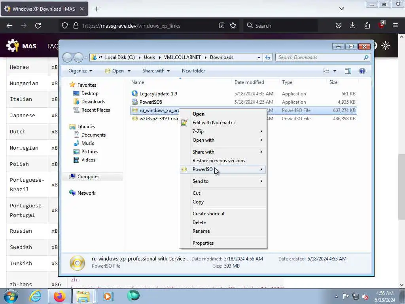The width and height of the screenshot is (405, 304).
Task: Expand the Open button dropdown arrow
Action: [129, 71]
